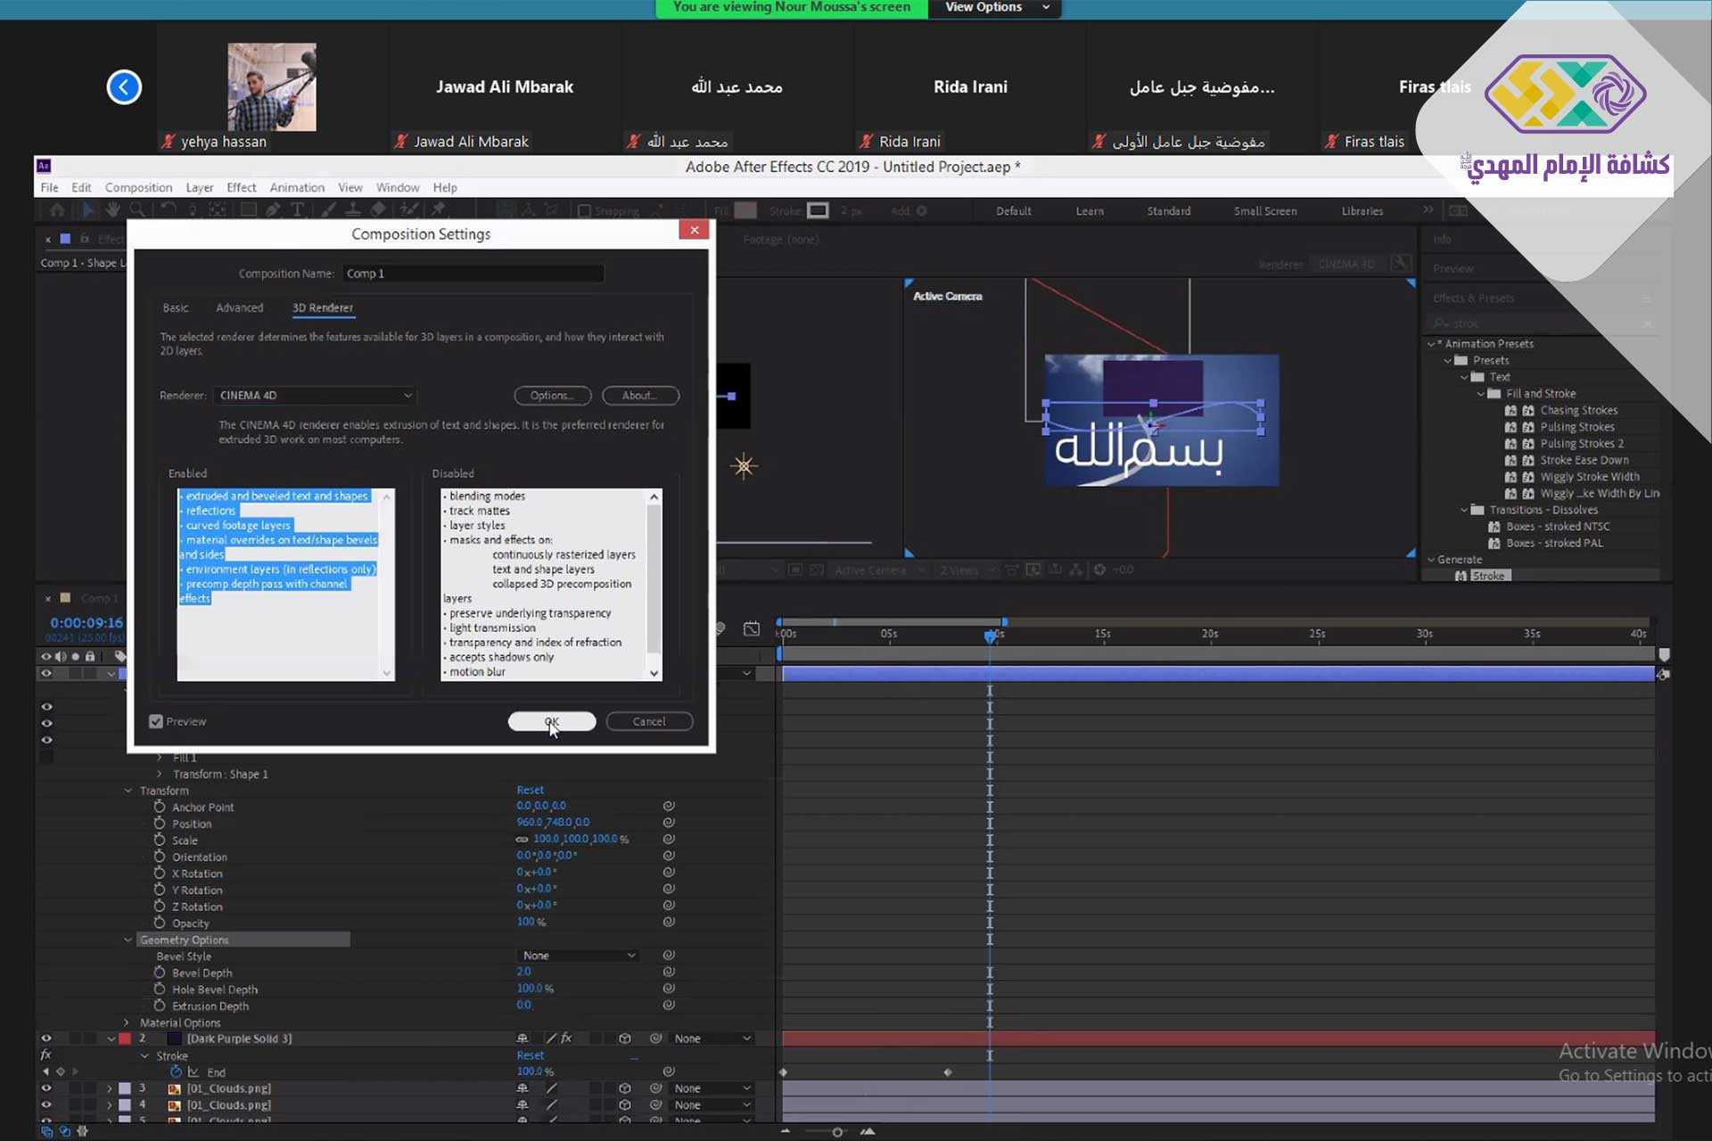Select the Type text tool
Screen dimensions: 1712x1141
[298, 210]
